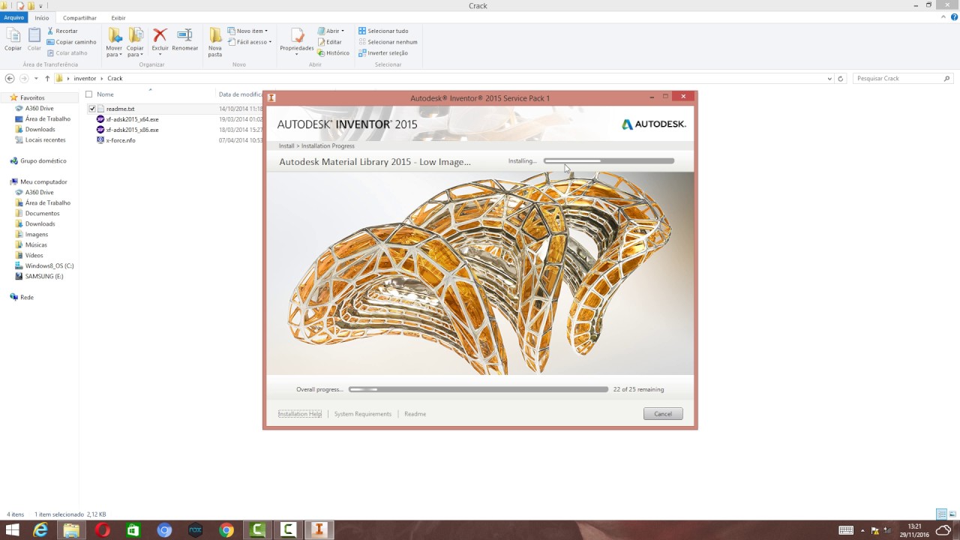Image resolution: width=960 pixels, height=540 pixels.
Task: Open Opera from the taskbar
Action: click(x=103, y=530)
